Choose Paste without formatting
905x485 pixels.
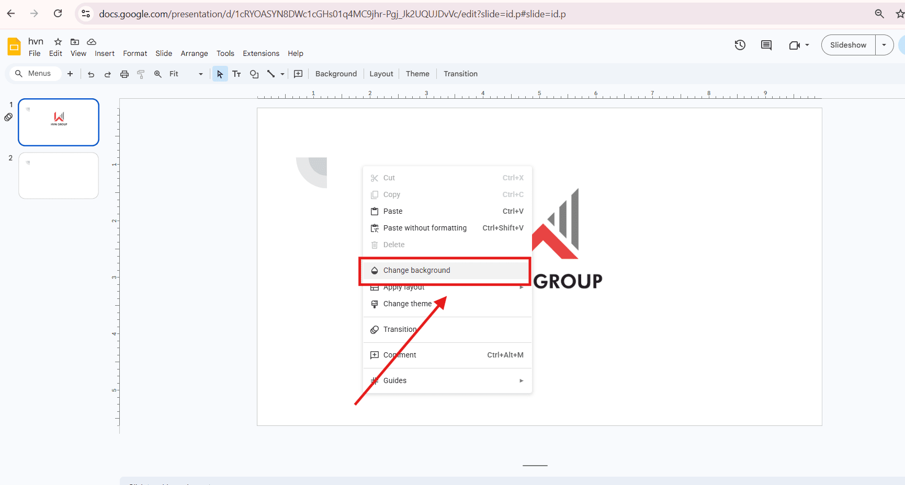point(447,228)
